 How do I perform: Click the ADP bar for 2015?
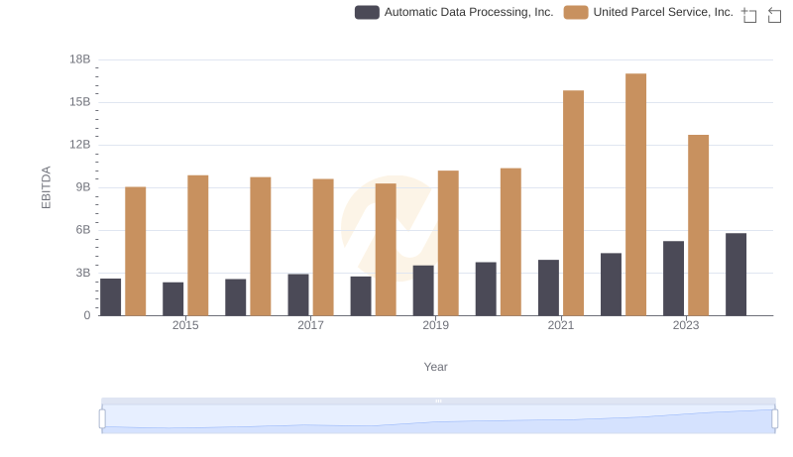tap(172, 298)
